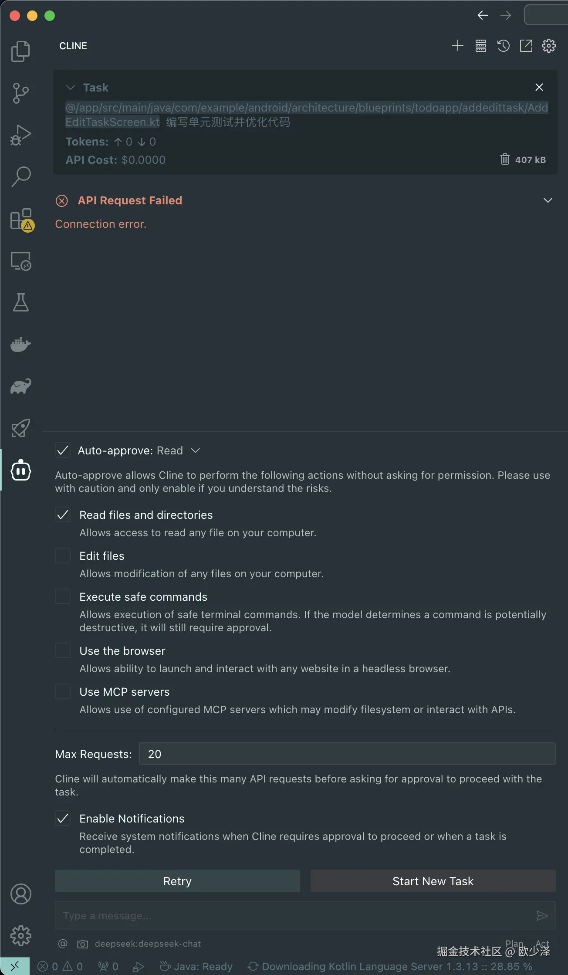Open Cline settings gear in header
Viewport: 568px width, 975px height.
548,46
